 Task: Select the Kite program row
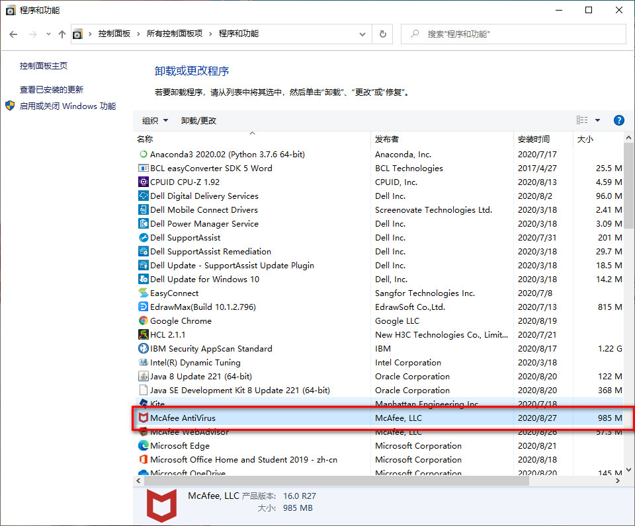pos(378,403)
